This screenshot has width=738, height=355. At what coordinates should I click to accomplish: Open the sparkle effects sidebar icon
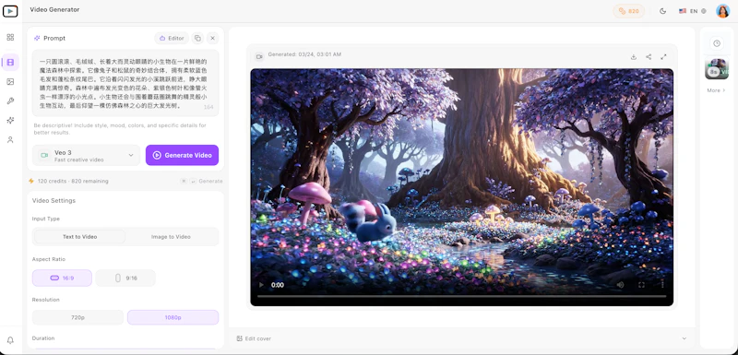point(10,121)
